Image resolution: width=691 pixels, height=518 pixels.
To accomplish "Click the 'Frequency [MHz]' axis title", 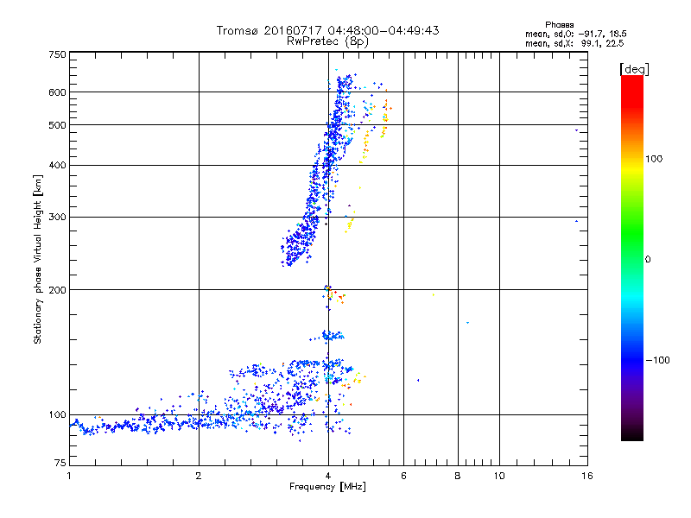I will [x=327, y=487].
